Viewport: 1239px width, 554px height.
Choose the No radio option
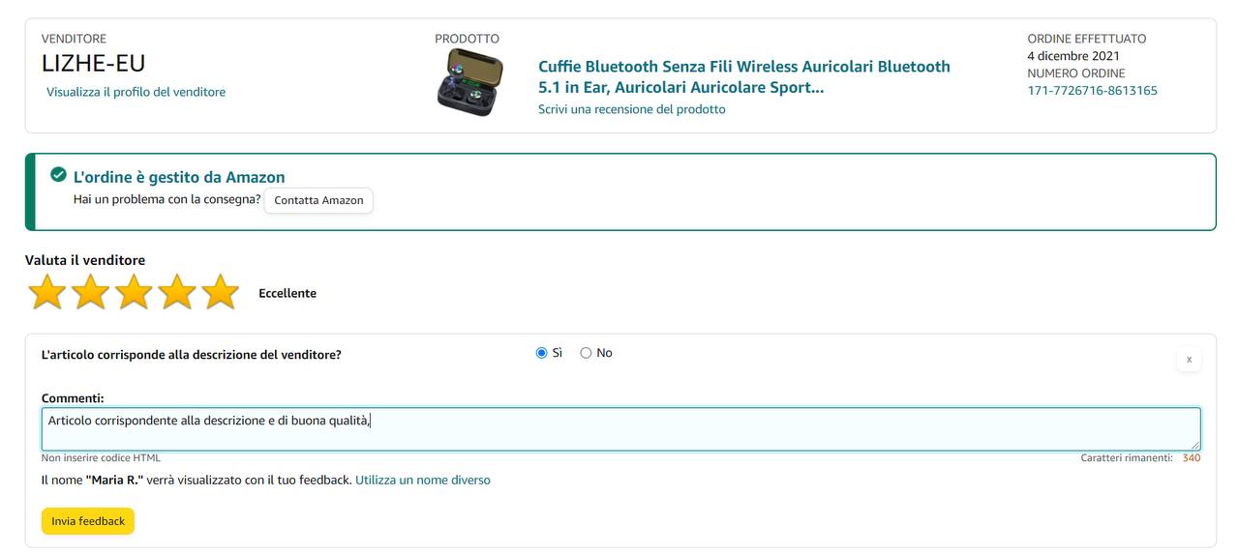click(586, 353)
